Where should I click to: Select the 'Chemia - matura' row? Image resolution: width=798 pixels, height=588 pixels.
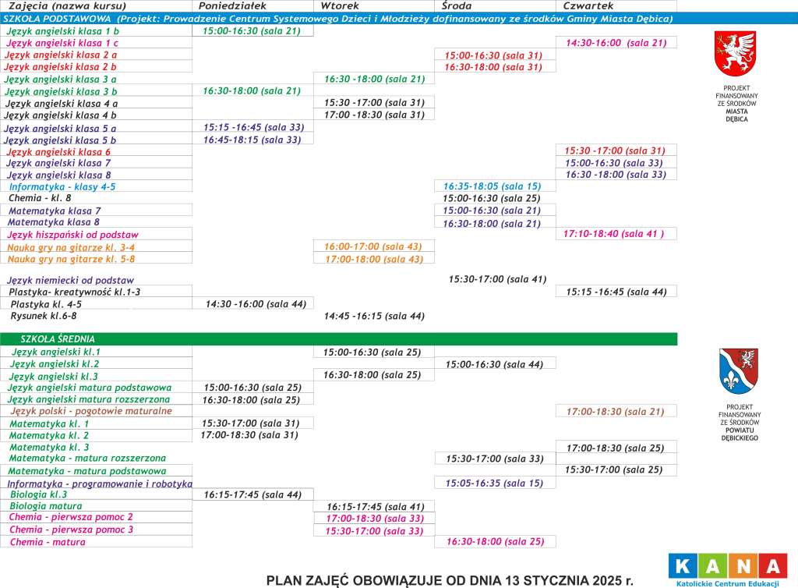pos(48,542)
